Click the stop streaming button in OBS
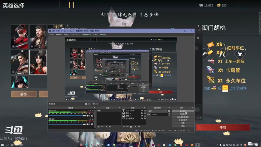 click(183, 111)
